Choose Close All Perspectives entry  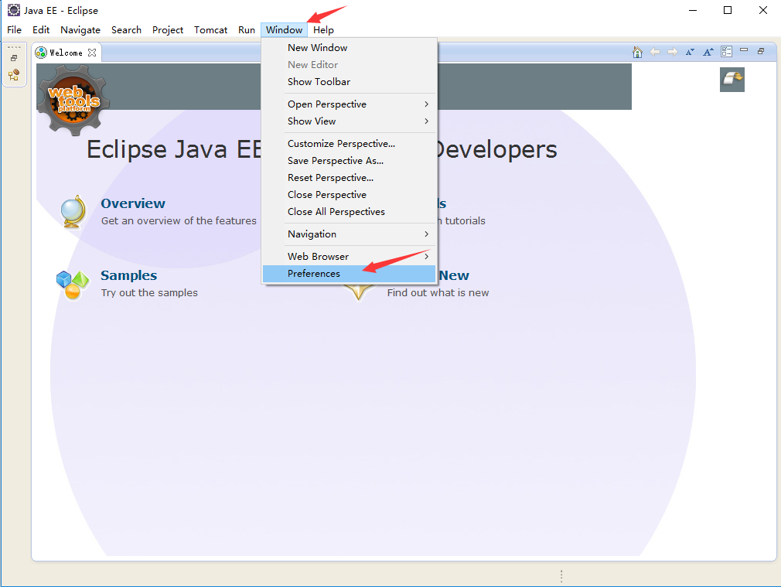pos(350,212)
